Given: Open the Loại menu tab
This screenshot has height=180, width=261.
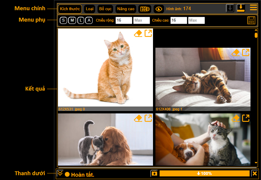Looking at the screenshot, I should tap(89, 9).
